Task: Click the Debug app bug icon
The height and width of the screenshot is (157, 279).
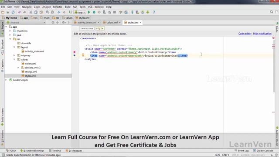Action: click(x=94, y=12)
